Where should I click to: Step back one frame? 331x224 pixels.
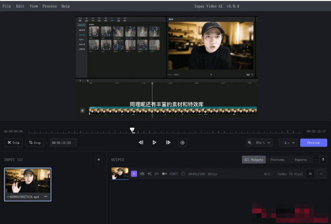click(x=141, y=143)
